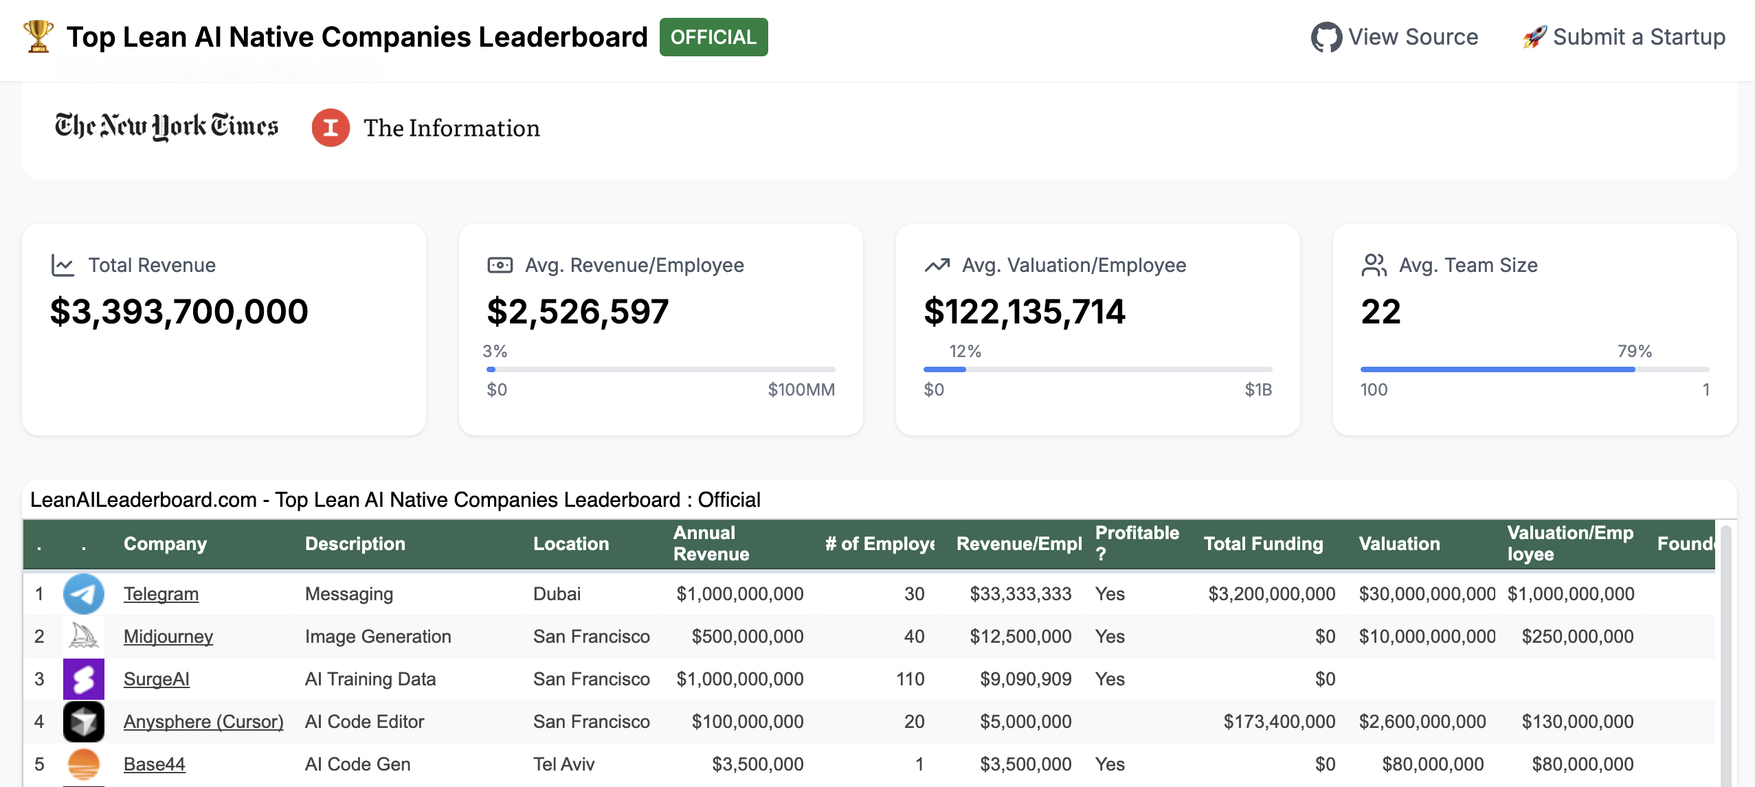The width and height of the screenshot is (1755, 787).
Task: Click the Midjourney sailboat logo
Action: pos(83,636)
